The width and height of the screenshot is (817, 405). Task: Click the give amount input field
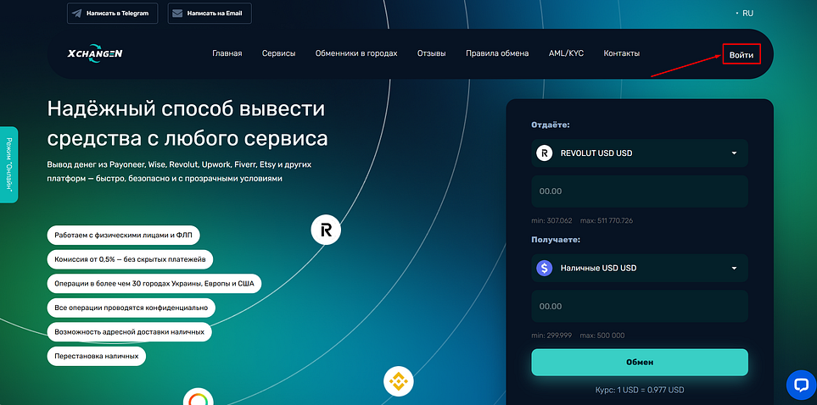(640, 191)
